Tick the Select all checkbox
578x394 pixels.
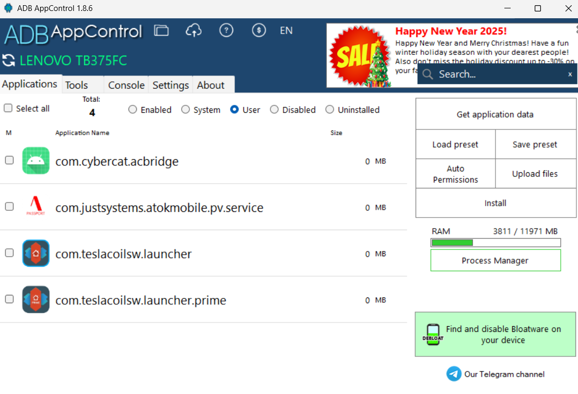coord(8,108)
